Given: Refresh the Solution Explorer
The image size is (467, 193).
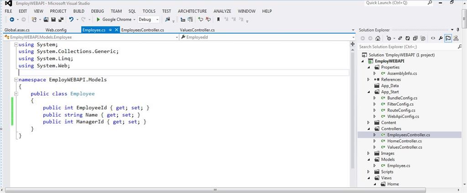Looking at the screenshot, I should click(407, 38).
